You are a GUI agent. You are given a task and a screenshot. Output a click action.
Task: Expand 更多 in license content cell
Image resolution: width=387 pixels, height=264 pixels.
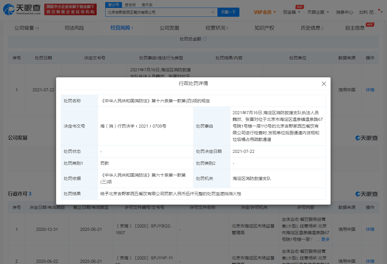point(325,239)
